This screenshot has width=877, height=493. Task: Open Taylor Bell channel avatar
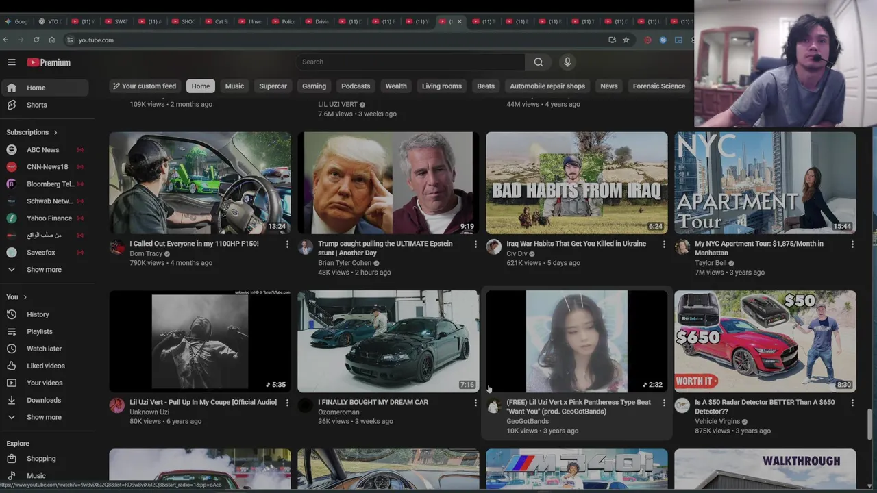[682, 247]
